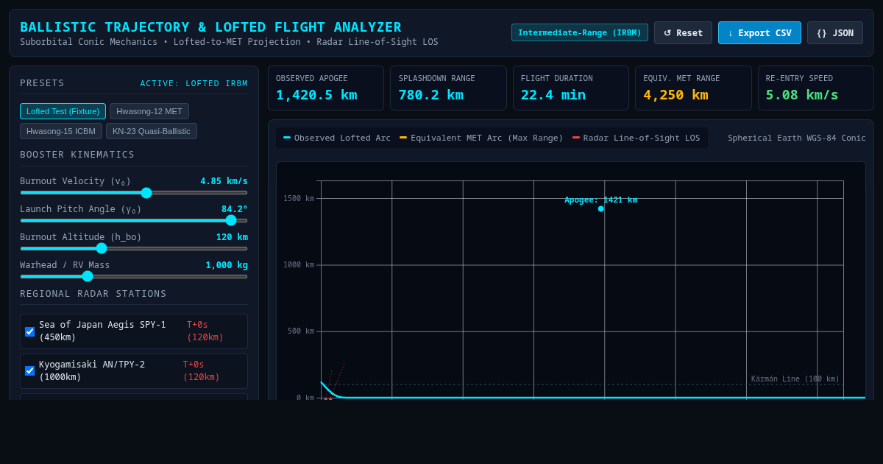The image size is (883, 464).
Task: Uncheck Sea of Japan Aegis SPY-1 radar
Action: coord(29,331)
